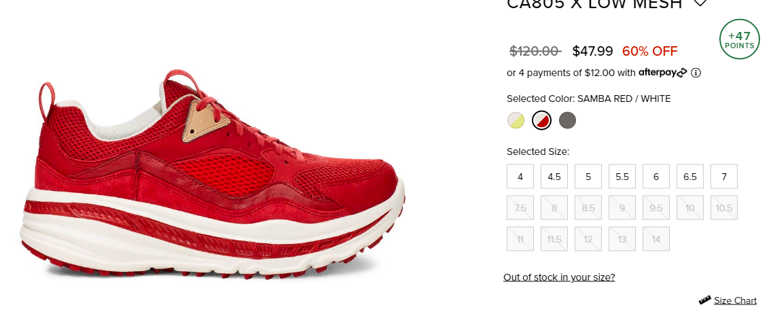
Task: Choose size 5
Action: point(588,177)
